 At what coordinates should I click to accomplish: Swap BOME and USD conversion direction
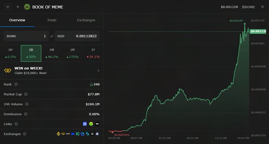(52, 36)
